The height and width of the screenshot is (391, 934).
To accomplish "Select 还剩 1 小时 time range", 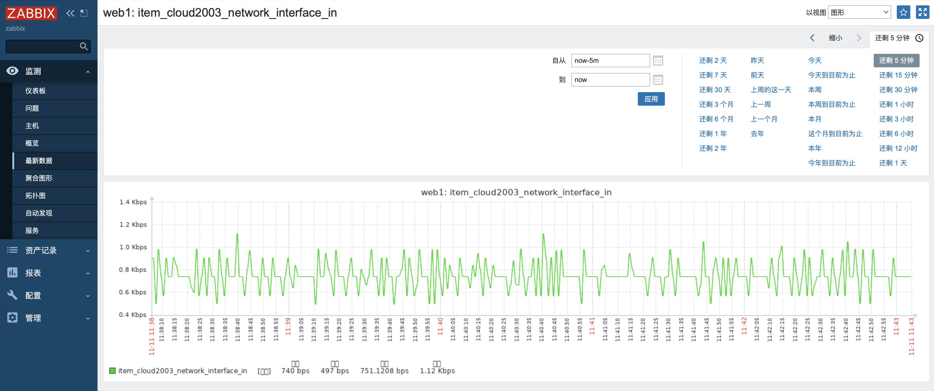I will coord(896,104).
